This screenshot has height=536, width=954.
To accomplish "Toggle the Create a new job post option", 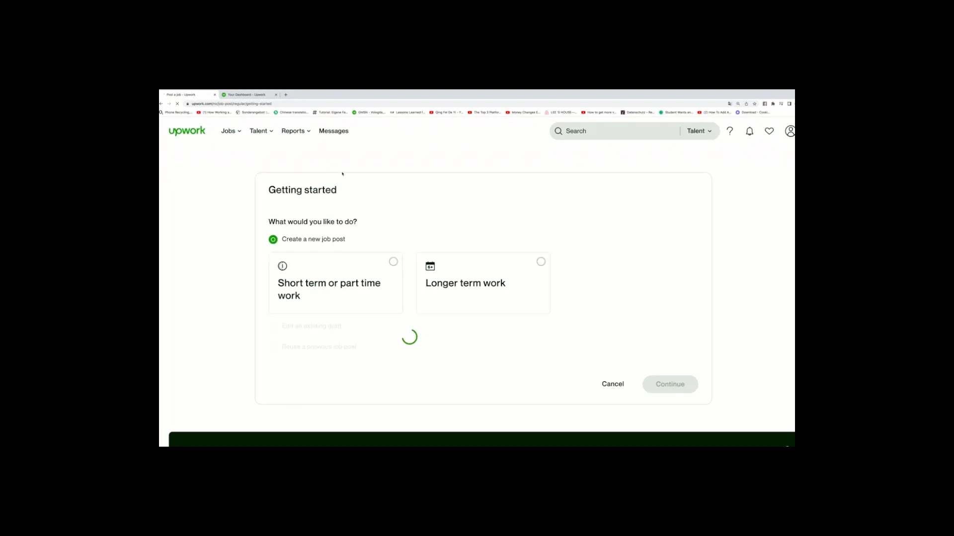I will (x=273, y=239).
